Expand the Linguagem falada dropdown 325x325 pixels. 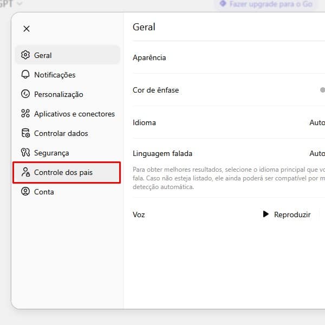tap(317, 153)
